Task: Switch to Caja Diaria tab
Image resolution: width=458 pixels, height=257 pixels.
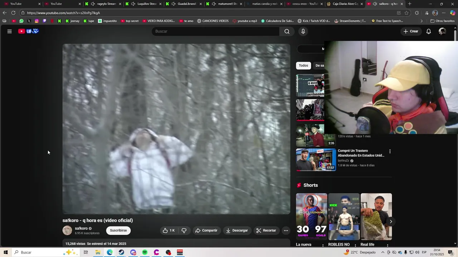Action: [345, 4]
